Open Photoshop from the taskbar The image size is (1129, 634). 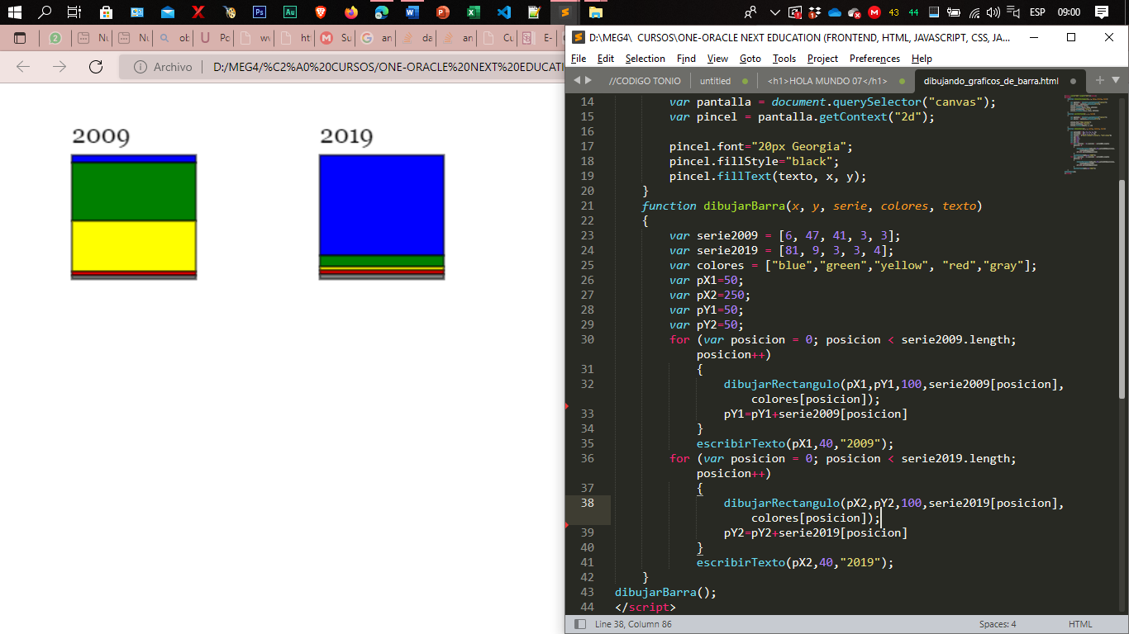(260, 12)
